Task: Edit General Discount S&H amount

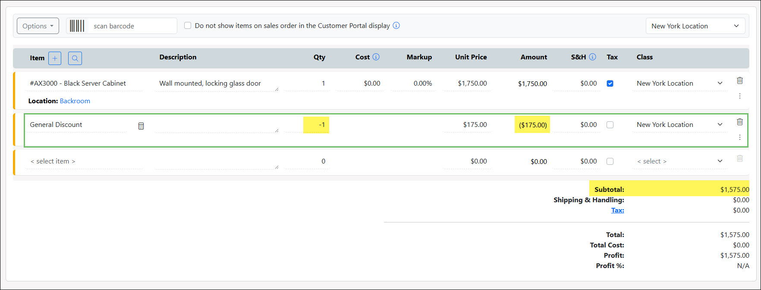Action: click(x=577, y=125)
